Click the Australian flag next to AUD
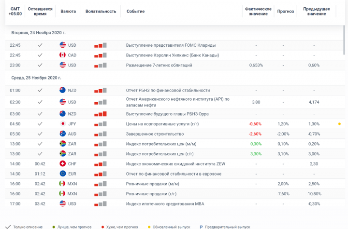The image size is (348, 229). click(62, 134)
